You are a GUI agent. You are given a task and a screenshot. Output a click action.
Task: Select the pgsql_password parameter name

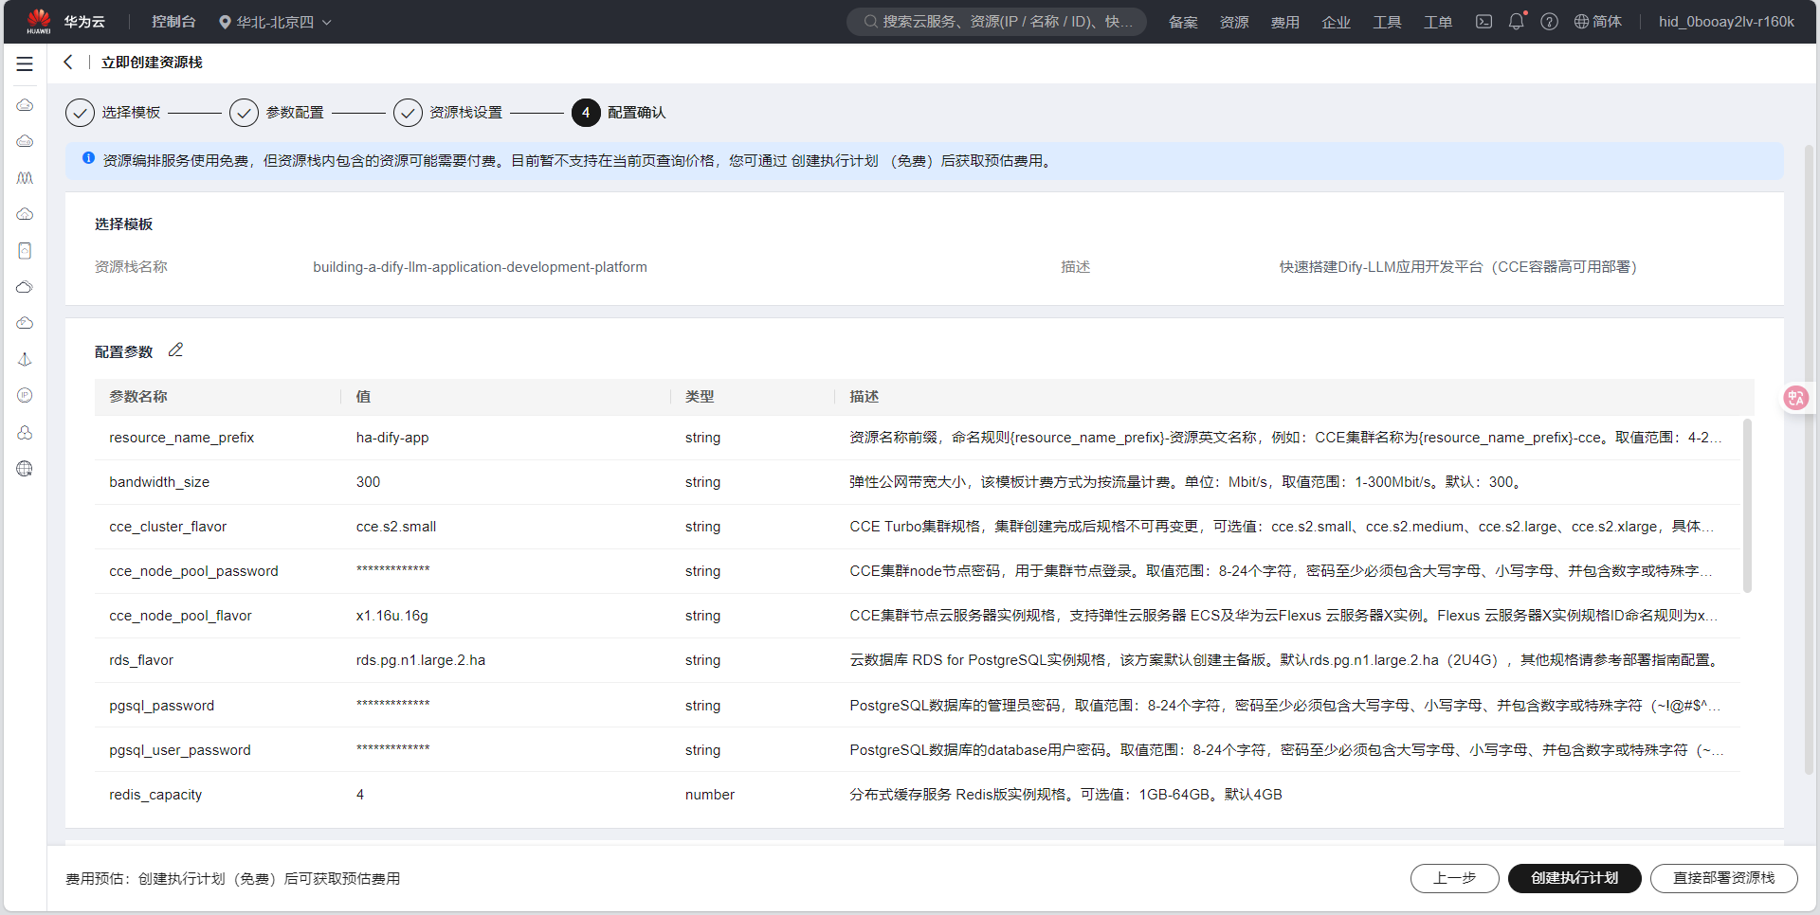(x=162, y=706)
